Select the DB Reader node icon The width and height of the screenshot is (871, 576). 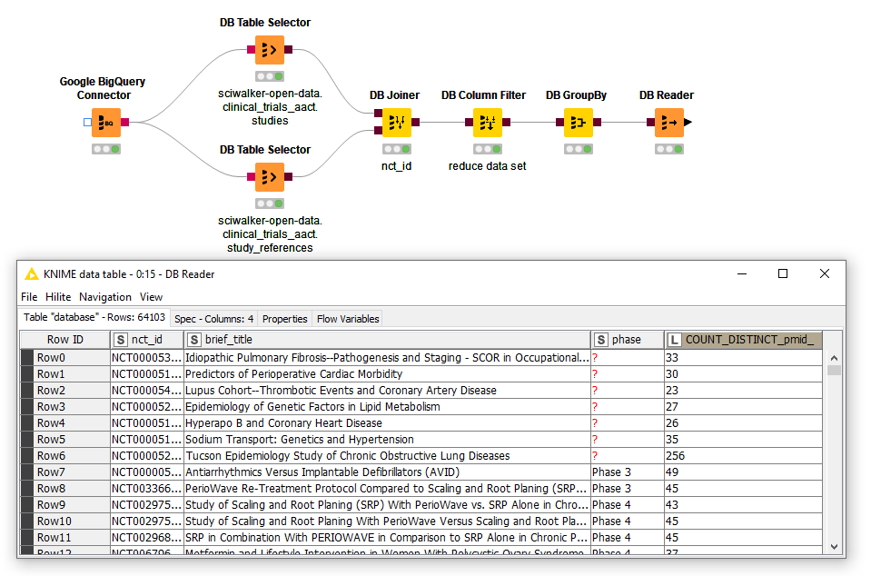coord(669,123)
